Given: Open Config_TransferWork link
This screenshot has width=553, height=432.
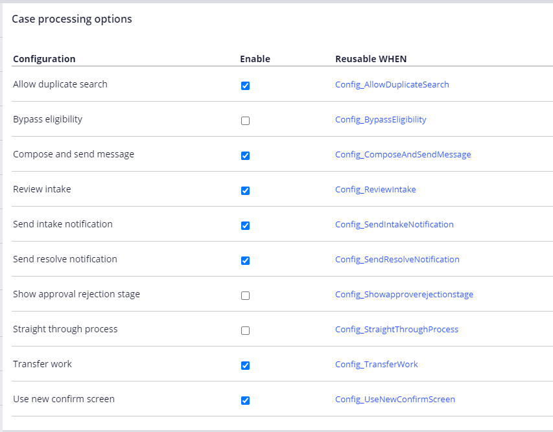Looking at the screenshot, I should 376,364.
